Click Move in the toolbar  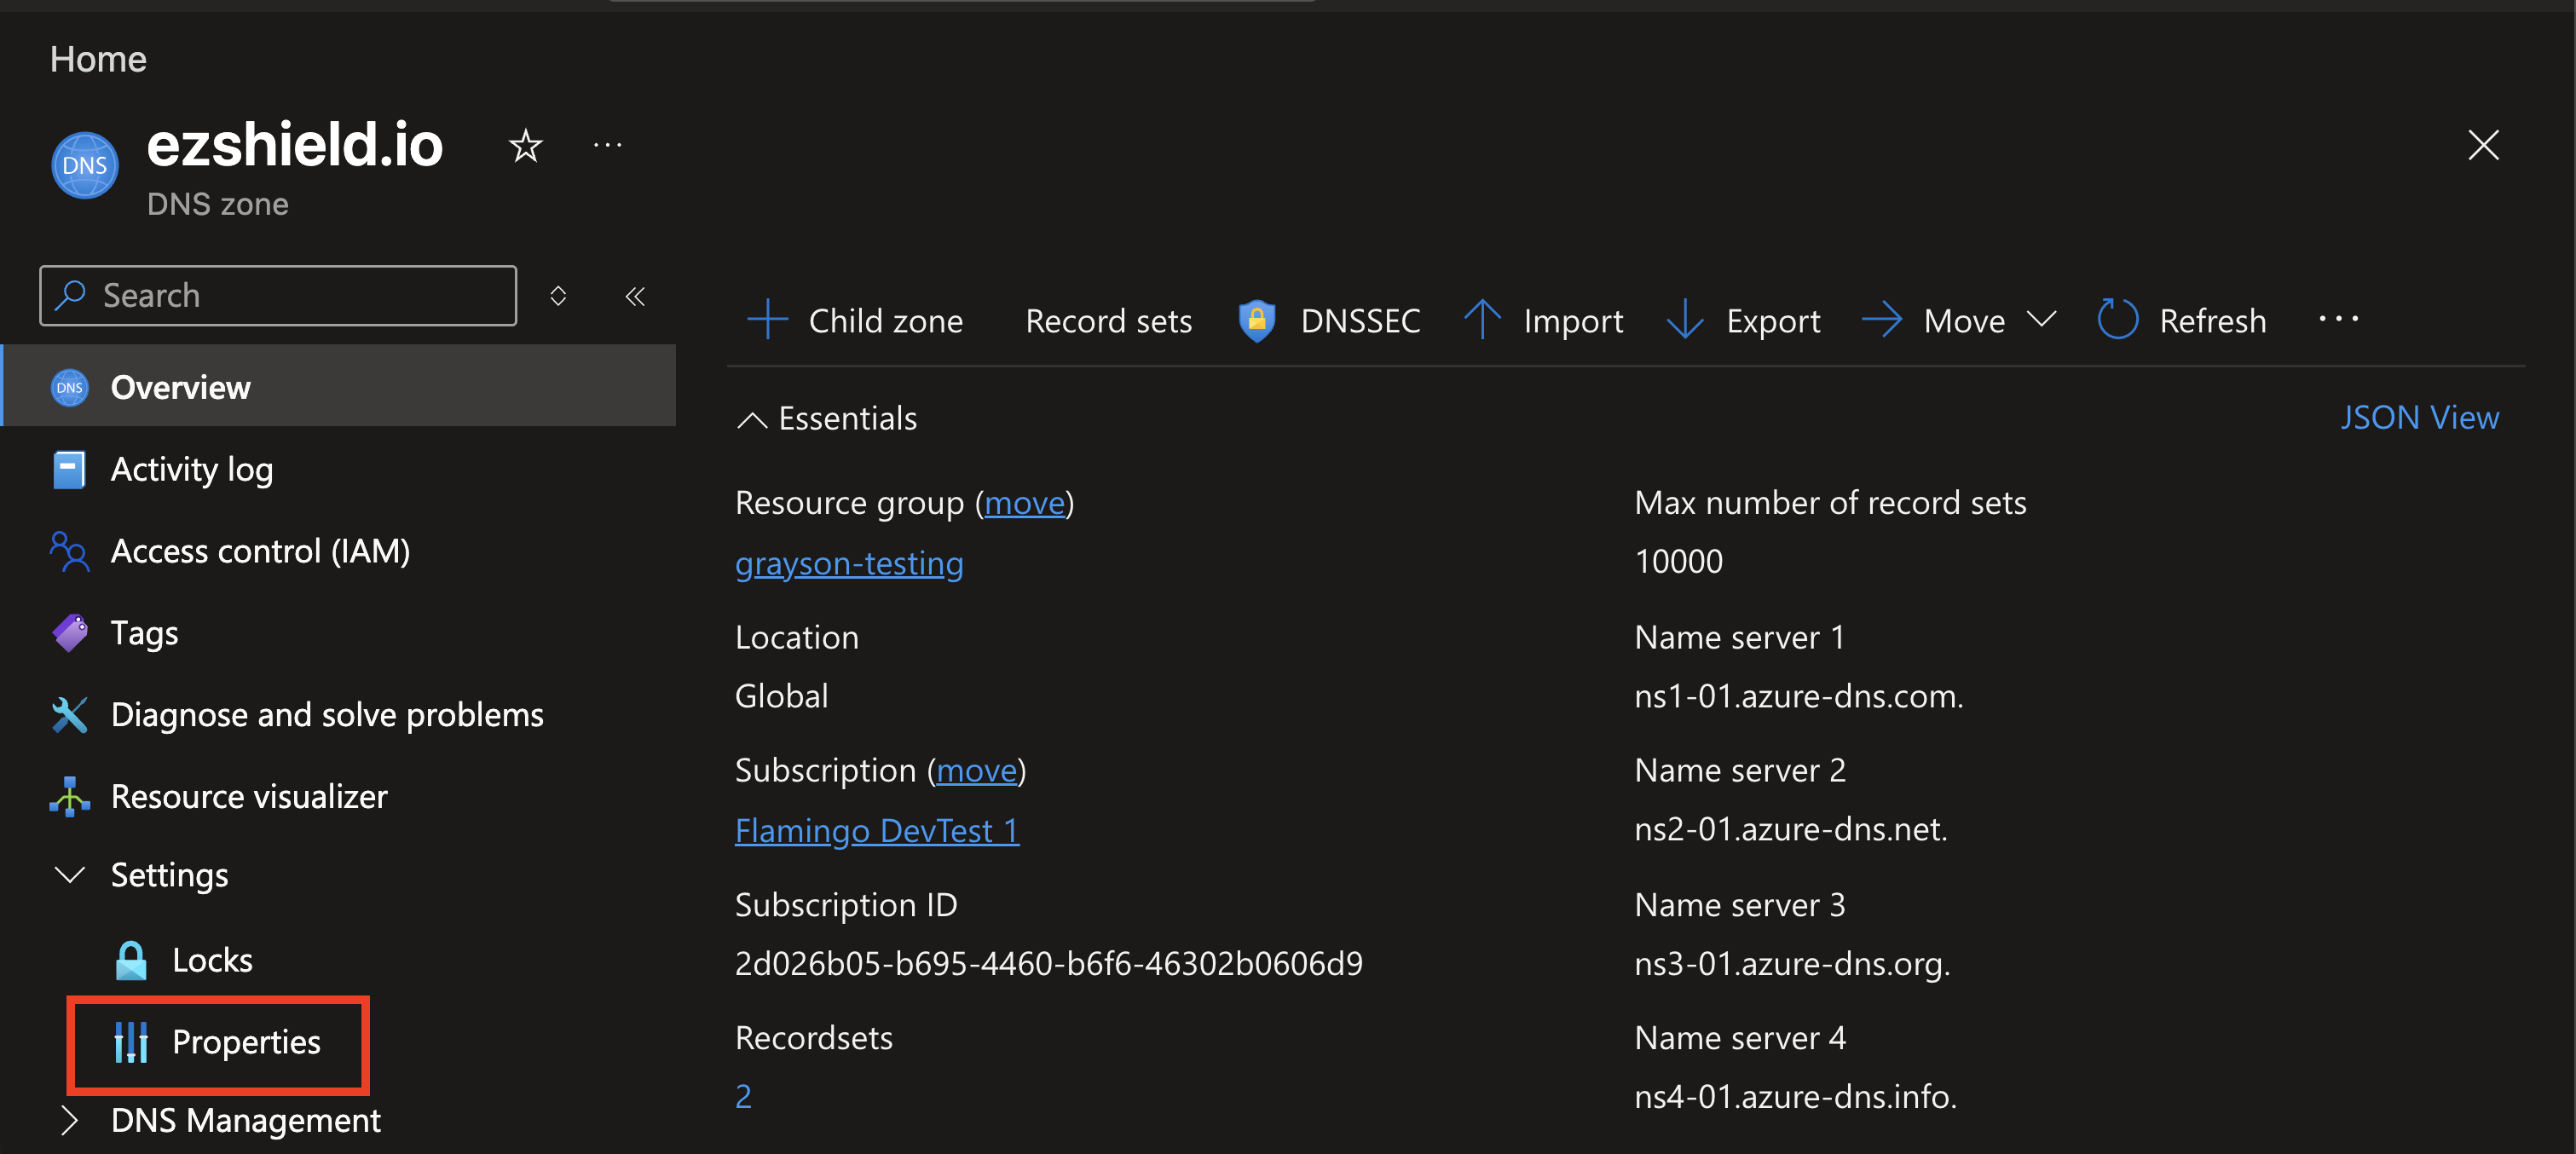pos(1964,321)
